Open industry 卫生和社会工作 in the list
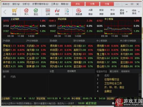 pos(113,83)
